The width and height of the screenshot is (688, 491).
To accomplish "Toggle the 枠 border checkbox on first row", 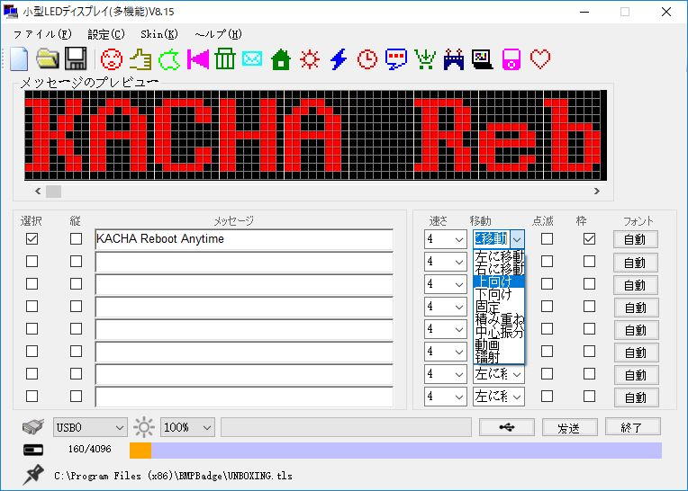I will click(x=589, y=239).
